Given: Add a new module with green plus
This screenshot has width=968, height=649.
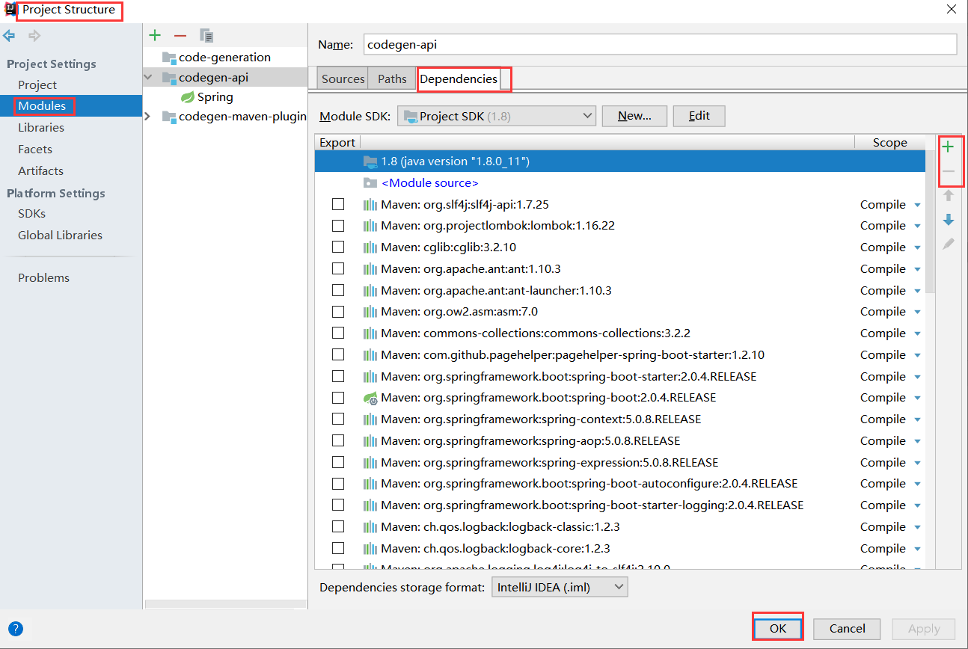Looking at the screenshot, I should [x=155, y=35].
